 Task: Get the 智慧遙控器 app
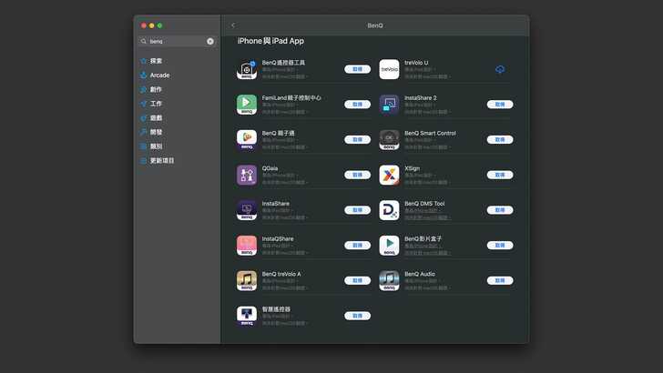tap(357, 316)
